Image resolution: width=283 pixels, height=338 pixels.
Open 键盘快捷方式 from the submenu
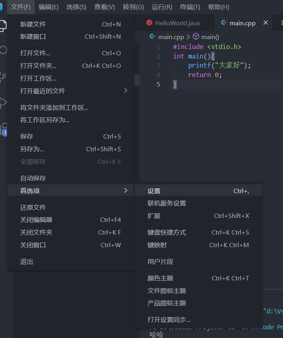pyautogui.click(x=198, y=232)
